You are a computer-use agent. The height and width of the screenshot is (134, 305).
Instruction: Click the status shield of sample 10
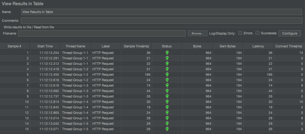167,102
